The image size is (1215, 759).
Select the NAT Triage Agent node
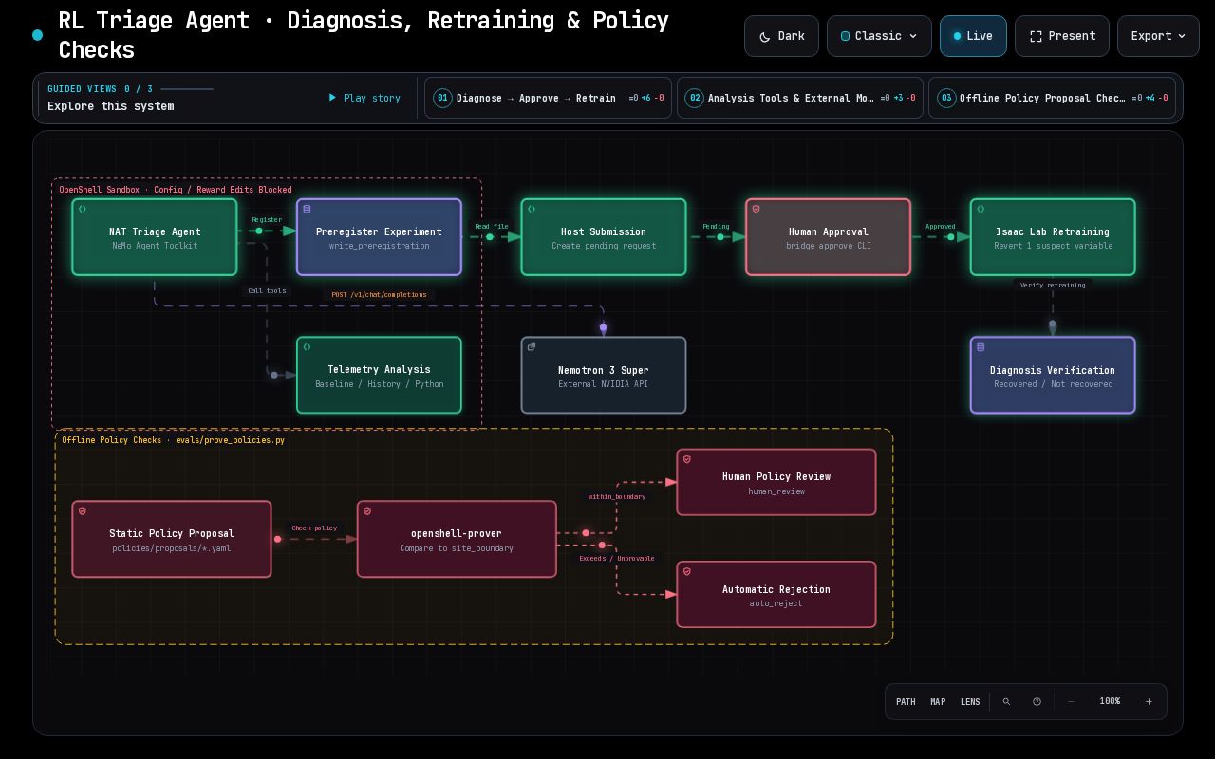coord(155,237)
